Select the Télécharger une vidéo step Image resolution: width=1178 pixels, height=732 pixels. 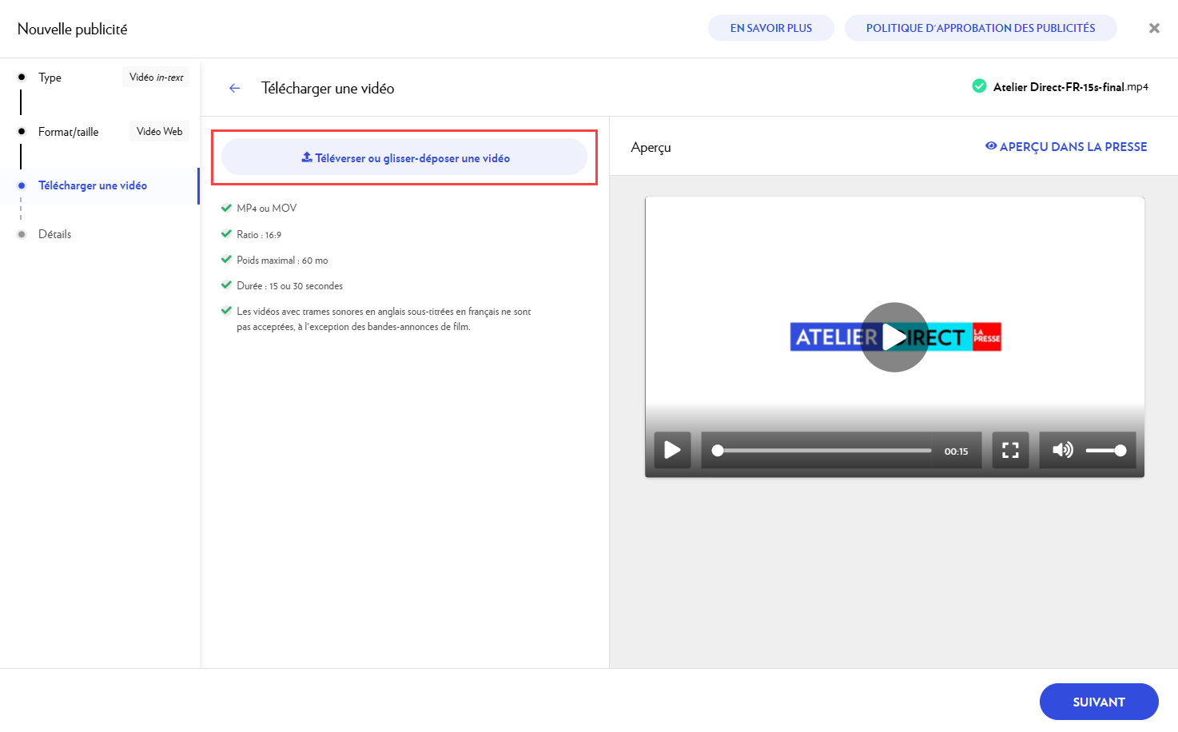[93, 185]
